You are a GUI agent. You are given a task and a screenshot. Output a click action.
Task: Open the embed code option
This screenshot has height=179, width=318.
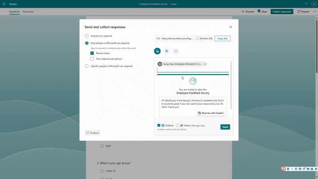[176, 51]
